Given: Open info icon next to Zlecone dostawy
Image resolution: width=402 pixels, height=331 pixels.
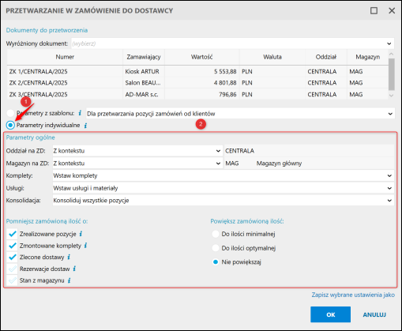Looking at the screenshot, I should pyautogui.click(x=69, y=257).
